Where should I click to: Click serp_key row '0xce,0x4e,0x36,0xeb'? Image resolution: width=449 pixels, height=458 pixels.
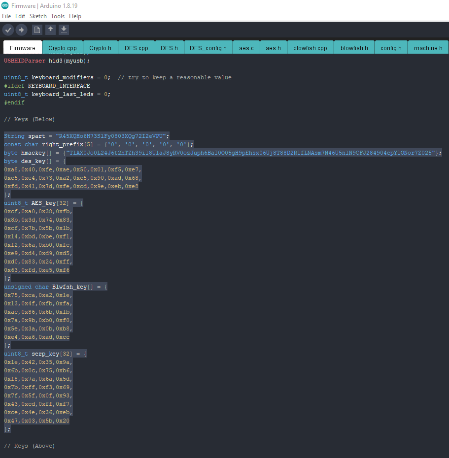click(38, 412)
